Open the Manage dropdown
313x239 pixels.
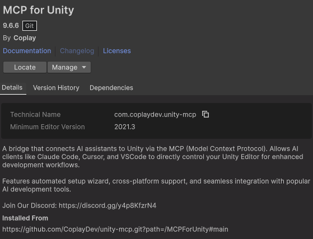[69, 67]
